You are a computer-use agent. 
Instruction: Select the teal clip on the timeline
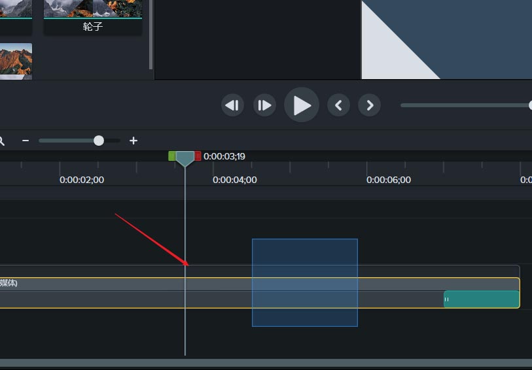pos(482,299)
